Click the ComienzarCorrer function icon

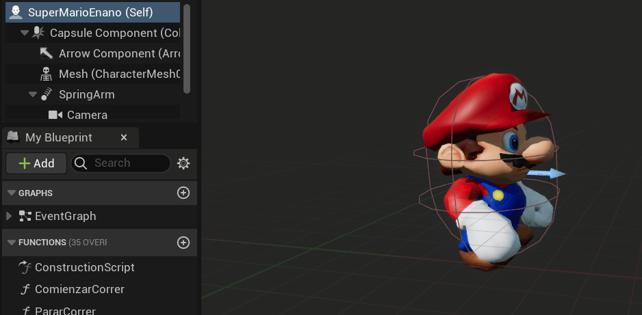pyautogui.click(x=25, y=290)
